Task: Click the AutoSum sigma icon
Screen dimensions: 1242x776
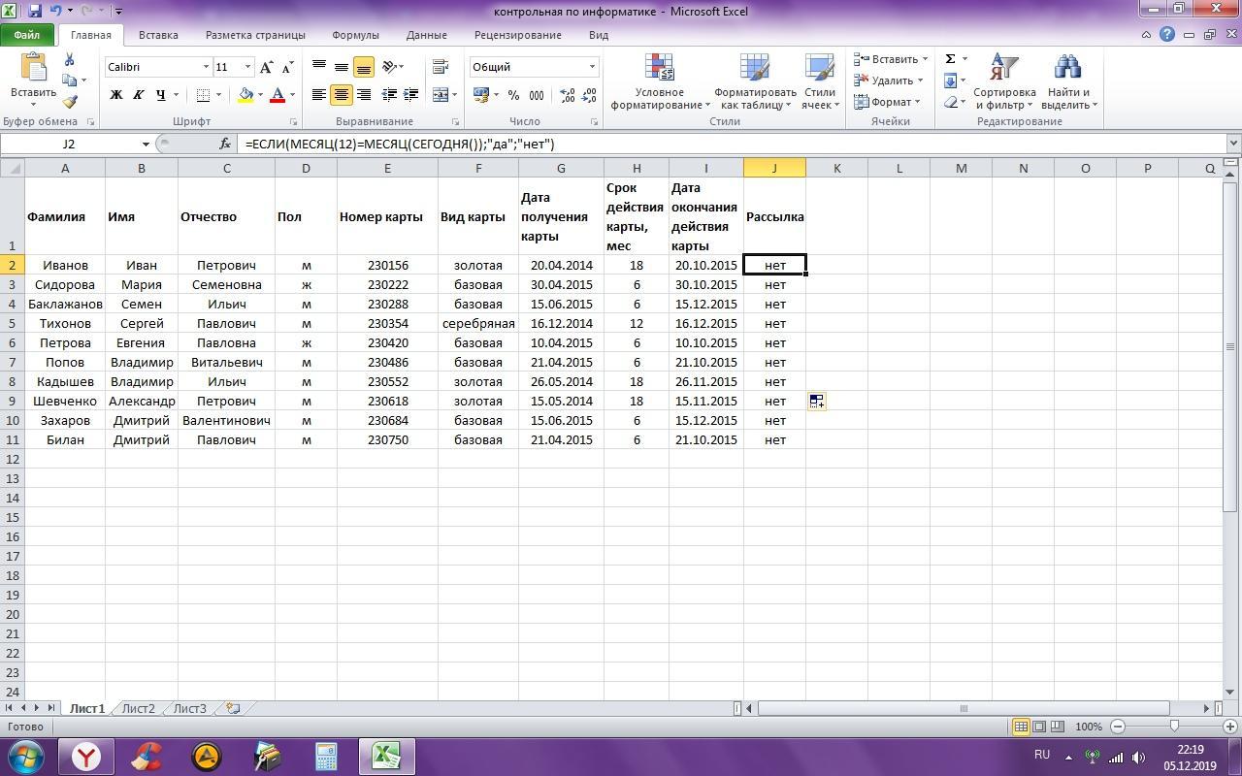Action: 951,59
